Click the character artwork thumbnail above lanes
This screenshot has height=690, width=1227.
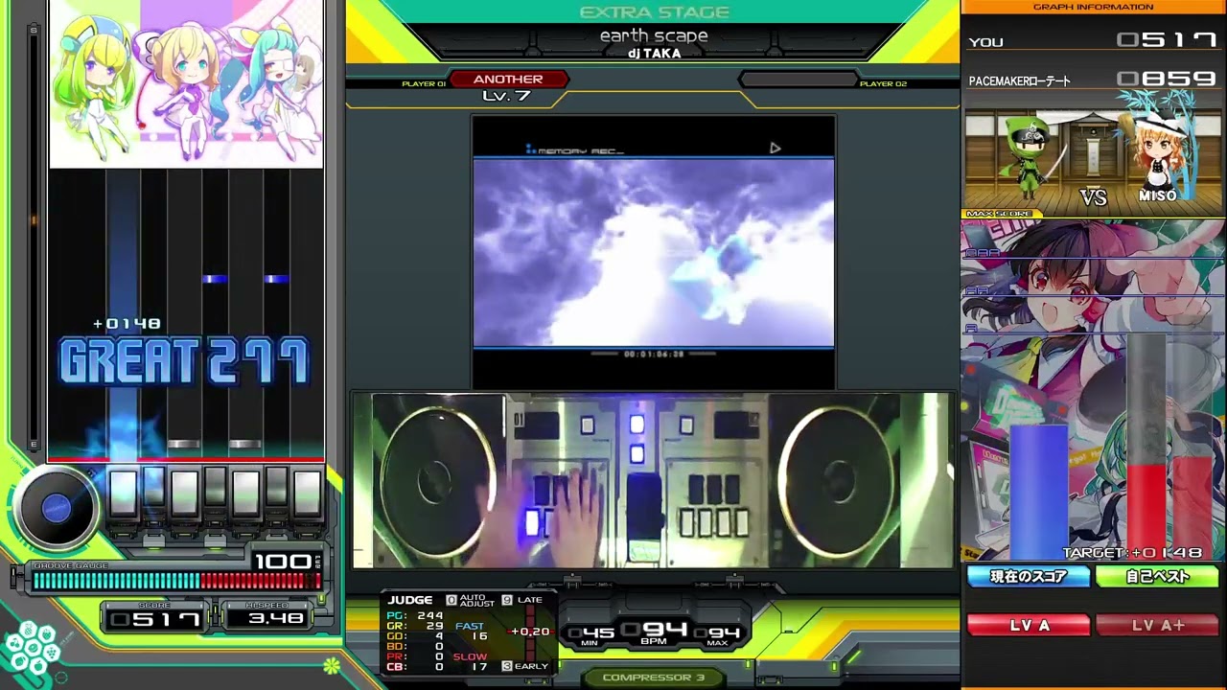click(x=186, y=84)
